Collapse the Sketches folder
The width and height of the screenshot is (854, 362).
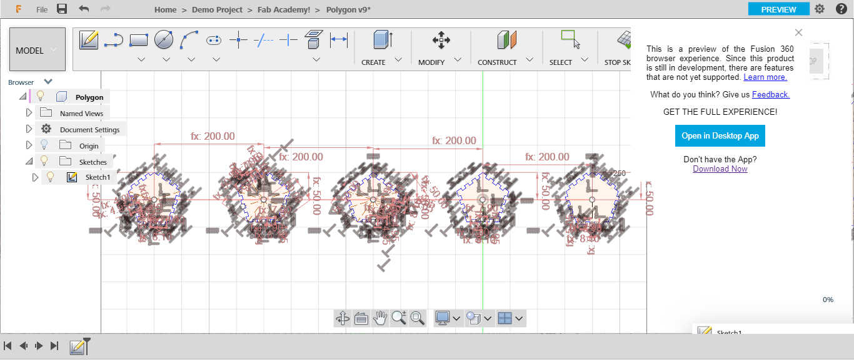[x=28, y=161]
